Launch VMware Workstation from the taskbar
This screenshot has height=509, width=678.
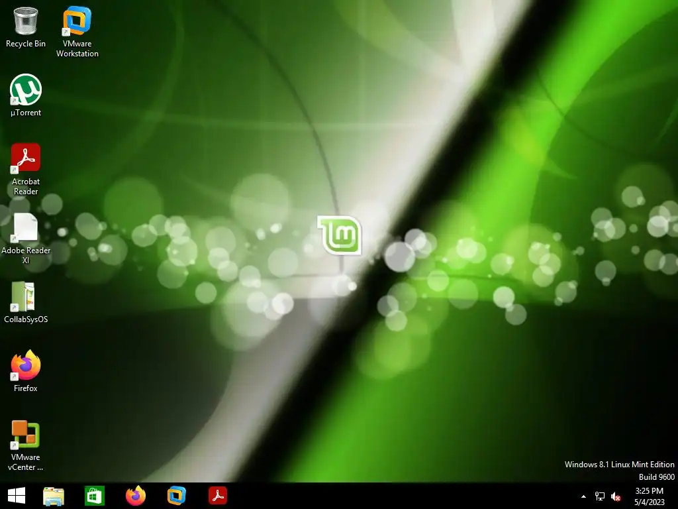click(176, 496)
